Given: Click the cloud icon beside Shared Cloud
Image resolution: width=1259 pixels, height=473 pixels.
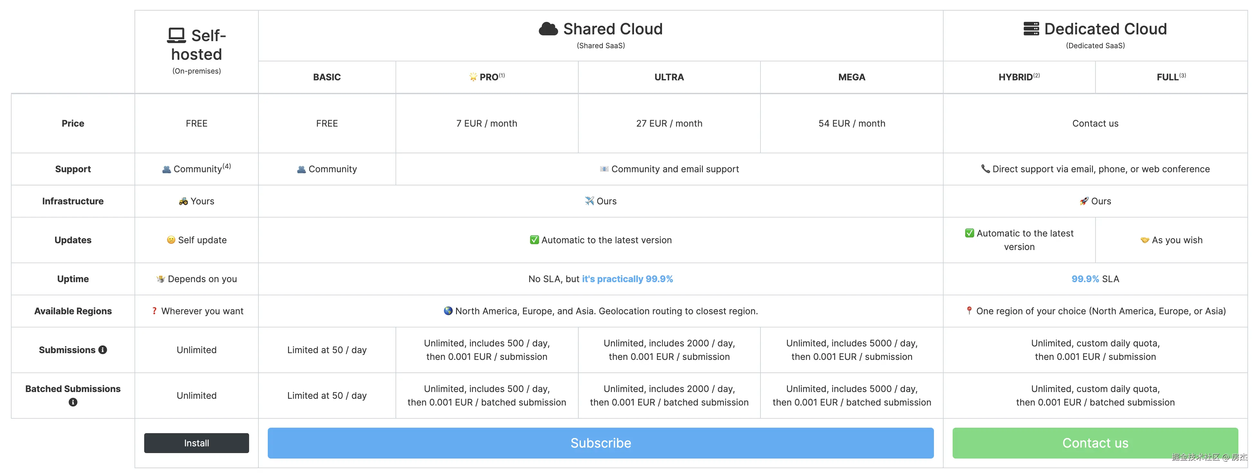Looking at the screenshot, I should 548,29.
